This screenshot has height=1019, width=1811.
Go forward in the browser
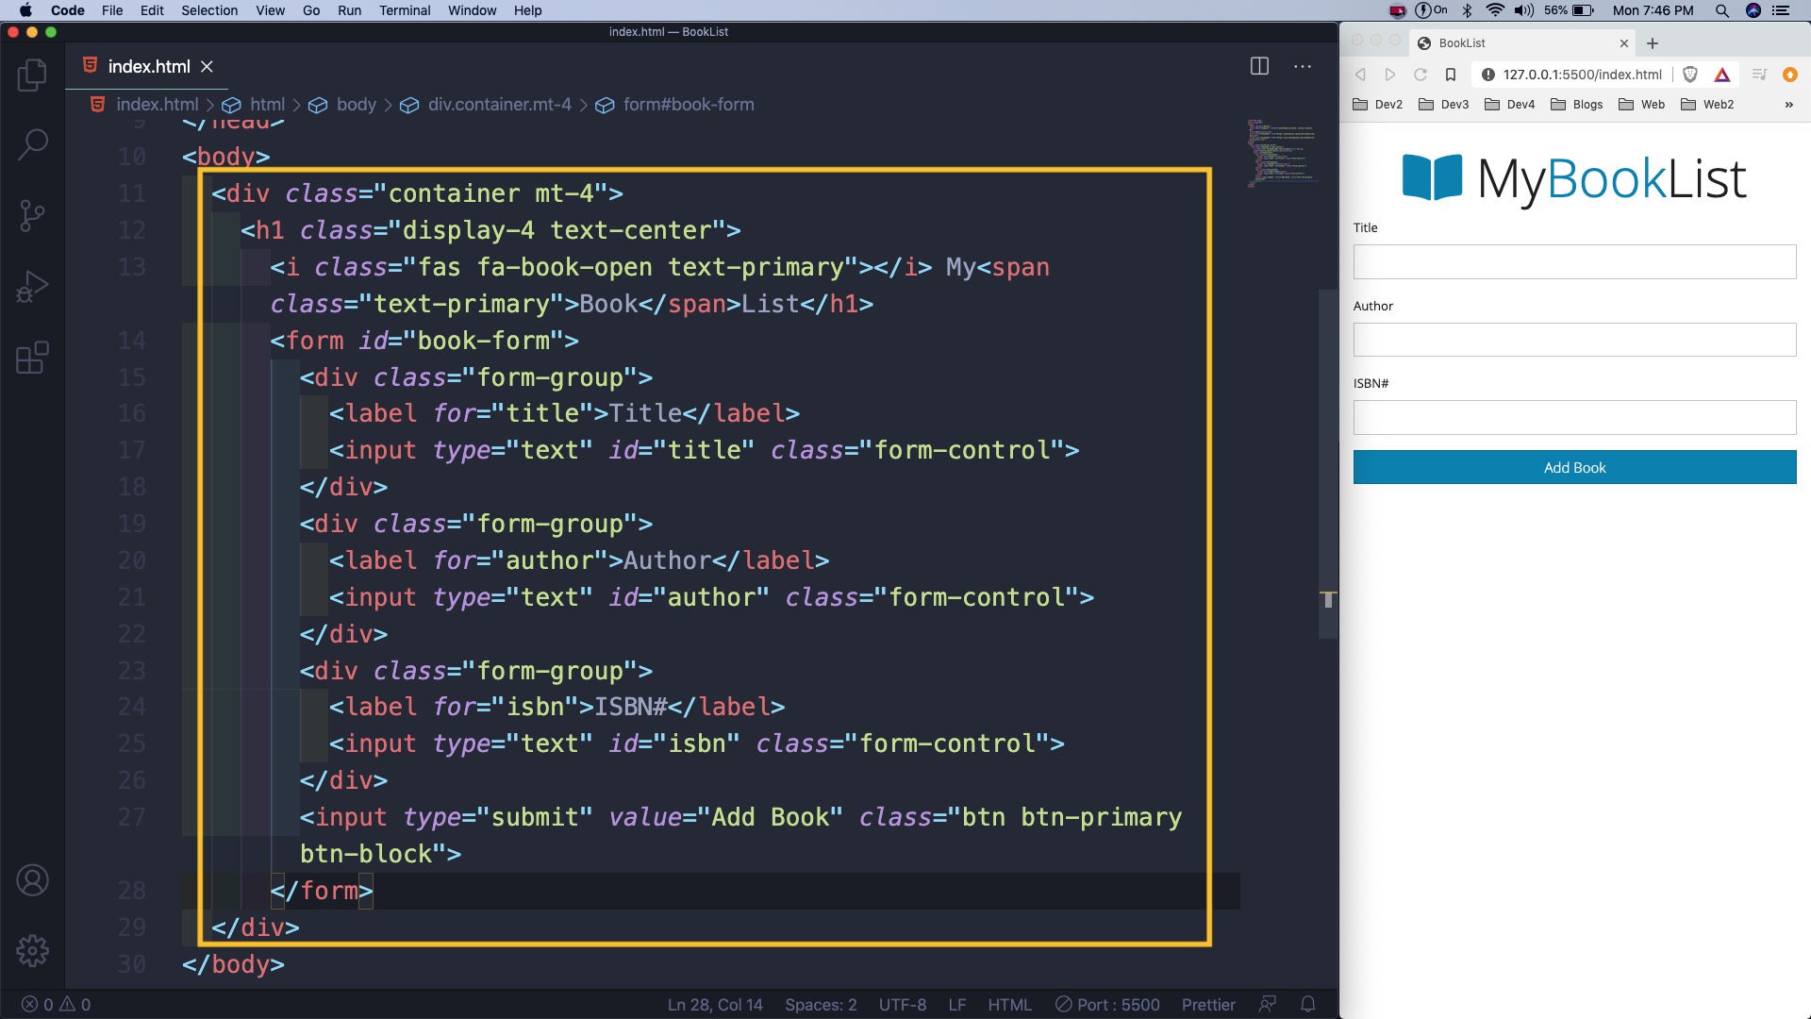tap(1390, 75)
